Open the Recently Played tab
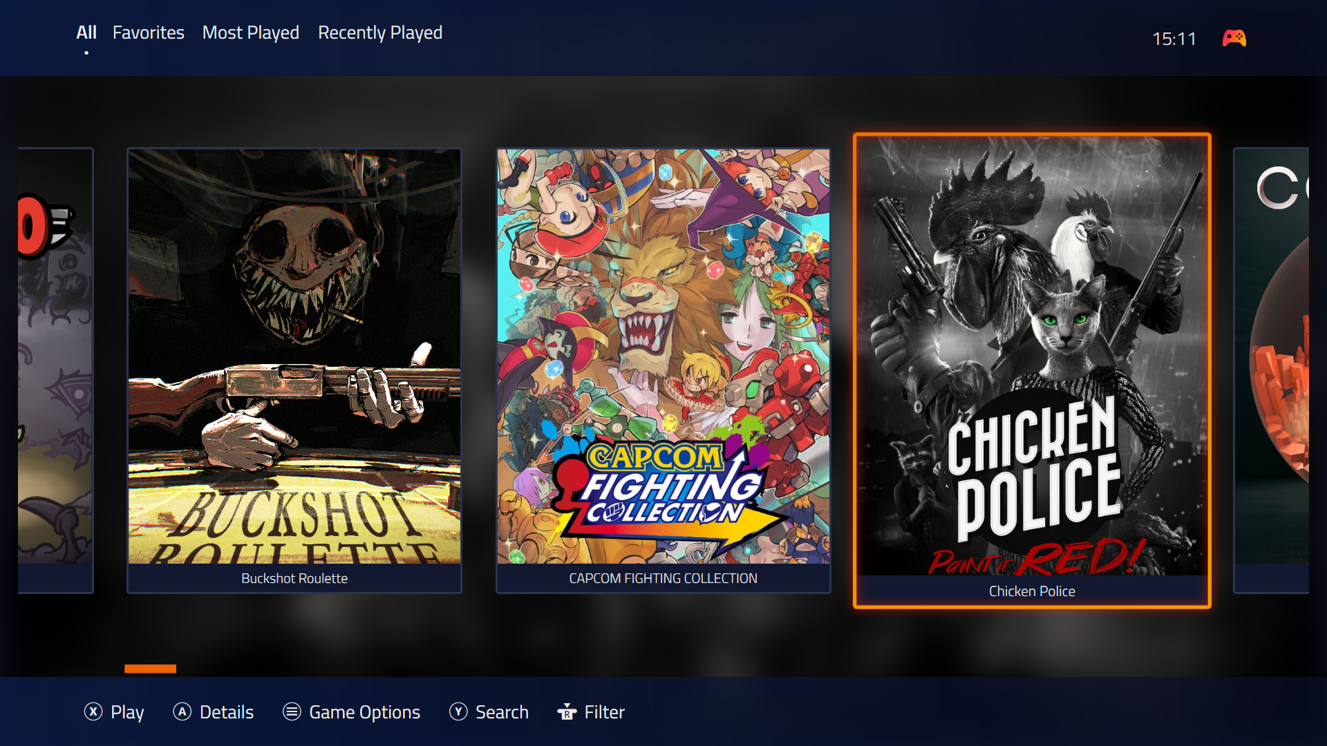1327x746 pixels. (x=379, y=32)
